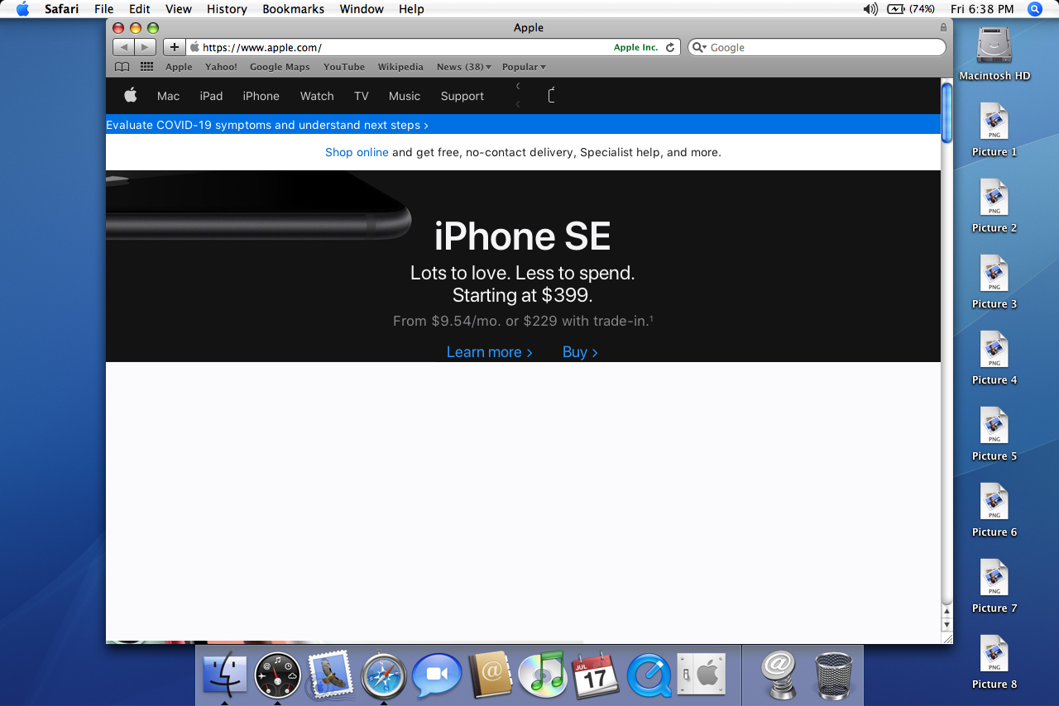
Task: Click the Buy link for iPhone SE
Action: coord(580,352)
